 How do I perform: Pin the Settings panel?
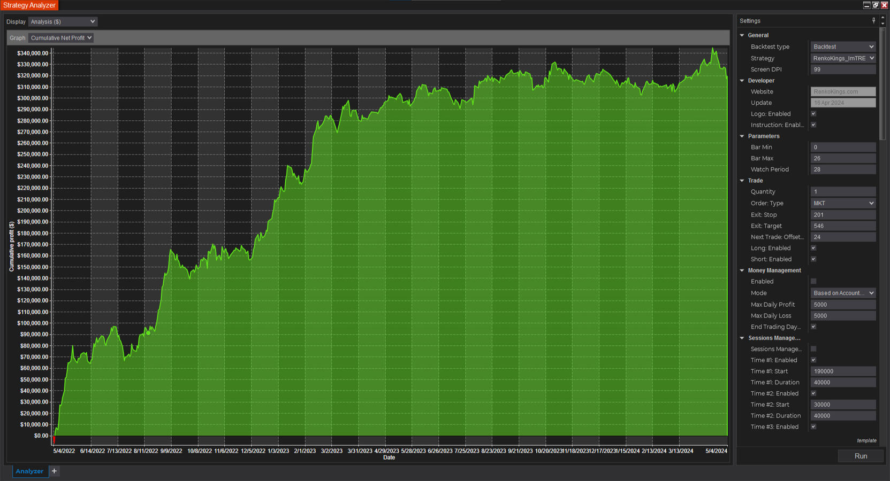pyautogui.click(x=873, y=21)
